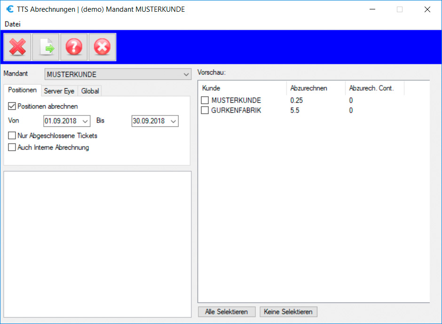Select the MUSTERKUNDE customer name in preview
Screen dimensions: 442x324
(236, 100)
